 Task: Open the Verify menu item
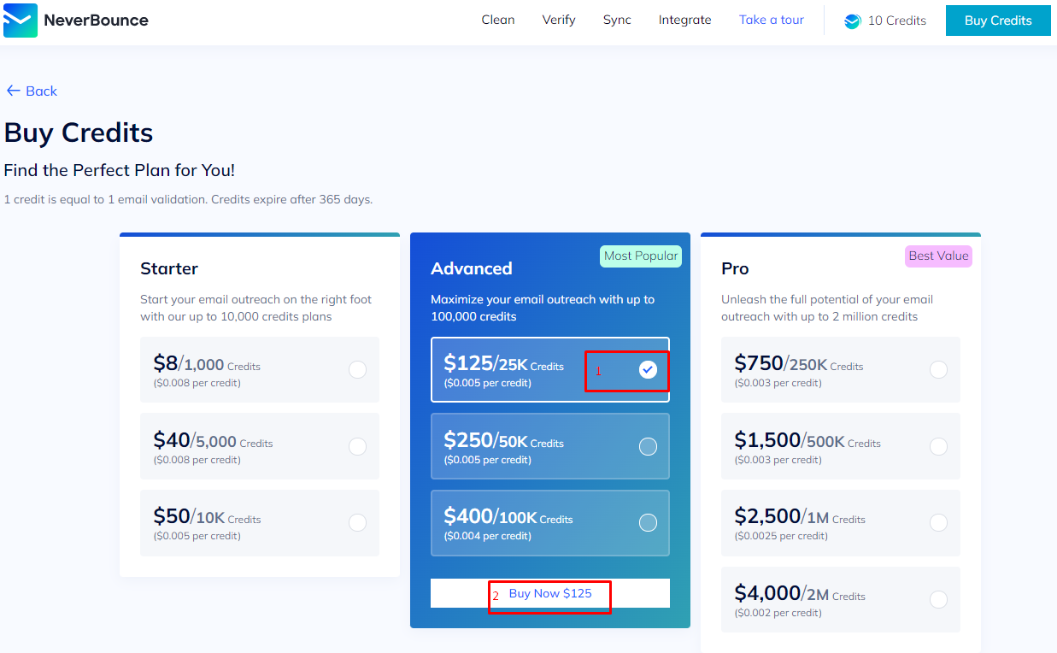[x=559, y=20]
